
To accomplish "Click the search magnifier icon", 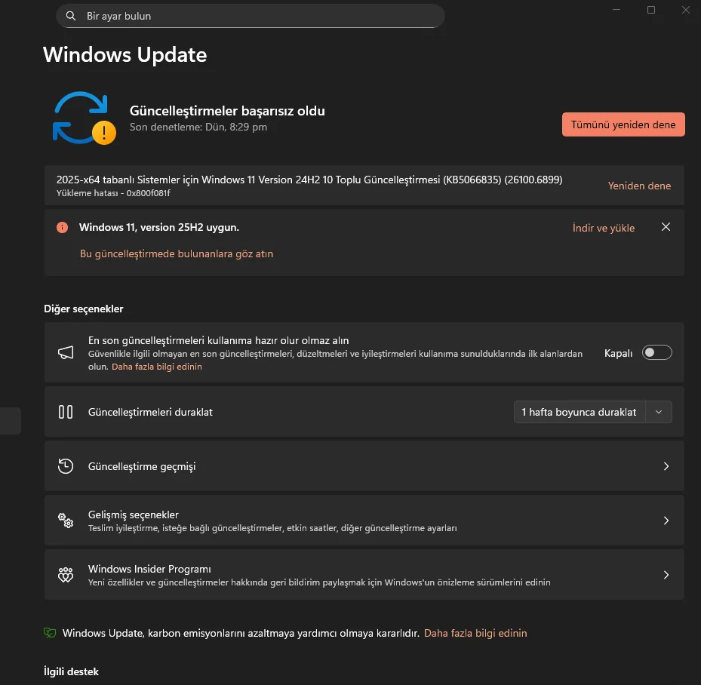I will [x=71, y=16].
